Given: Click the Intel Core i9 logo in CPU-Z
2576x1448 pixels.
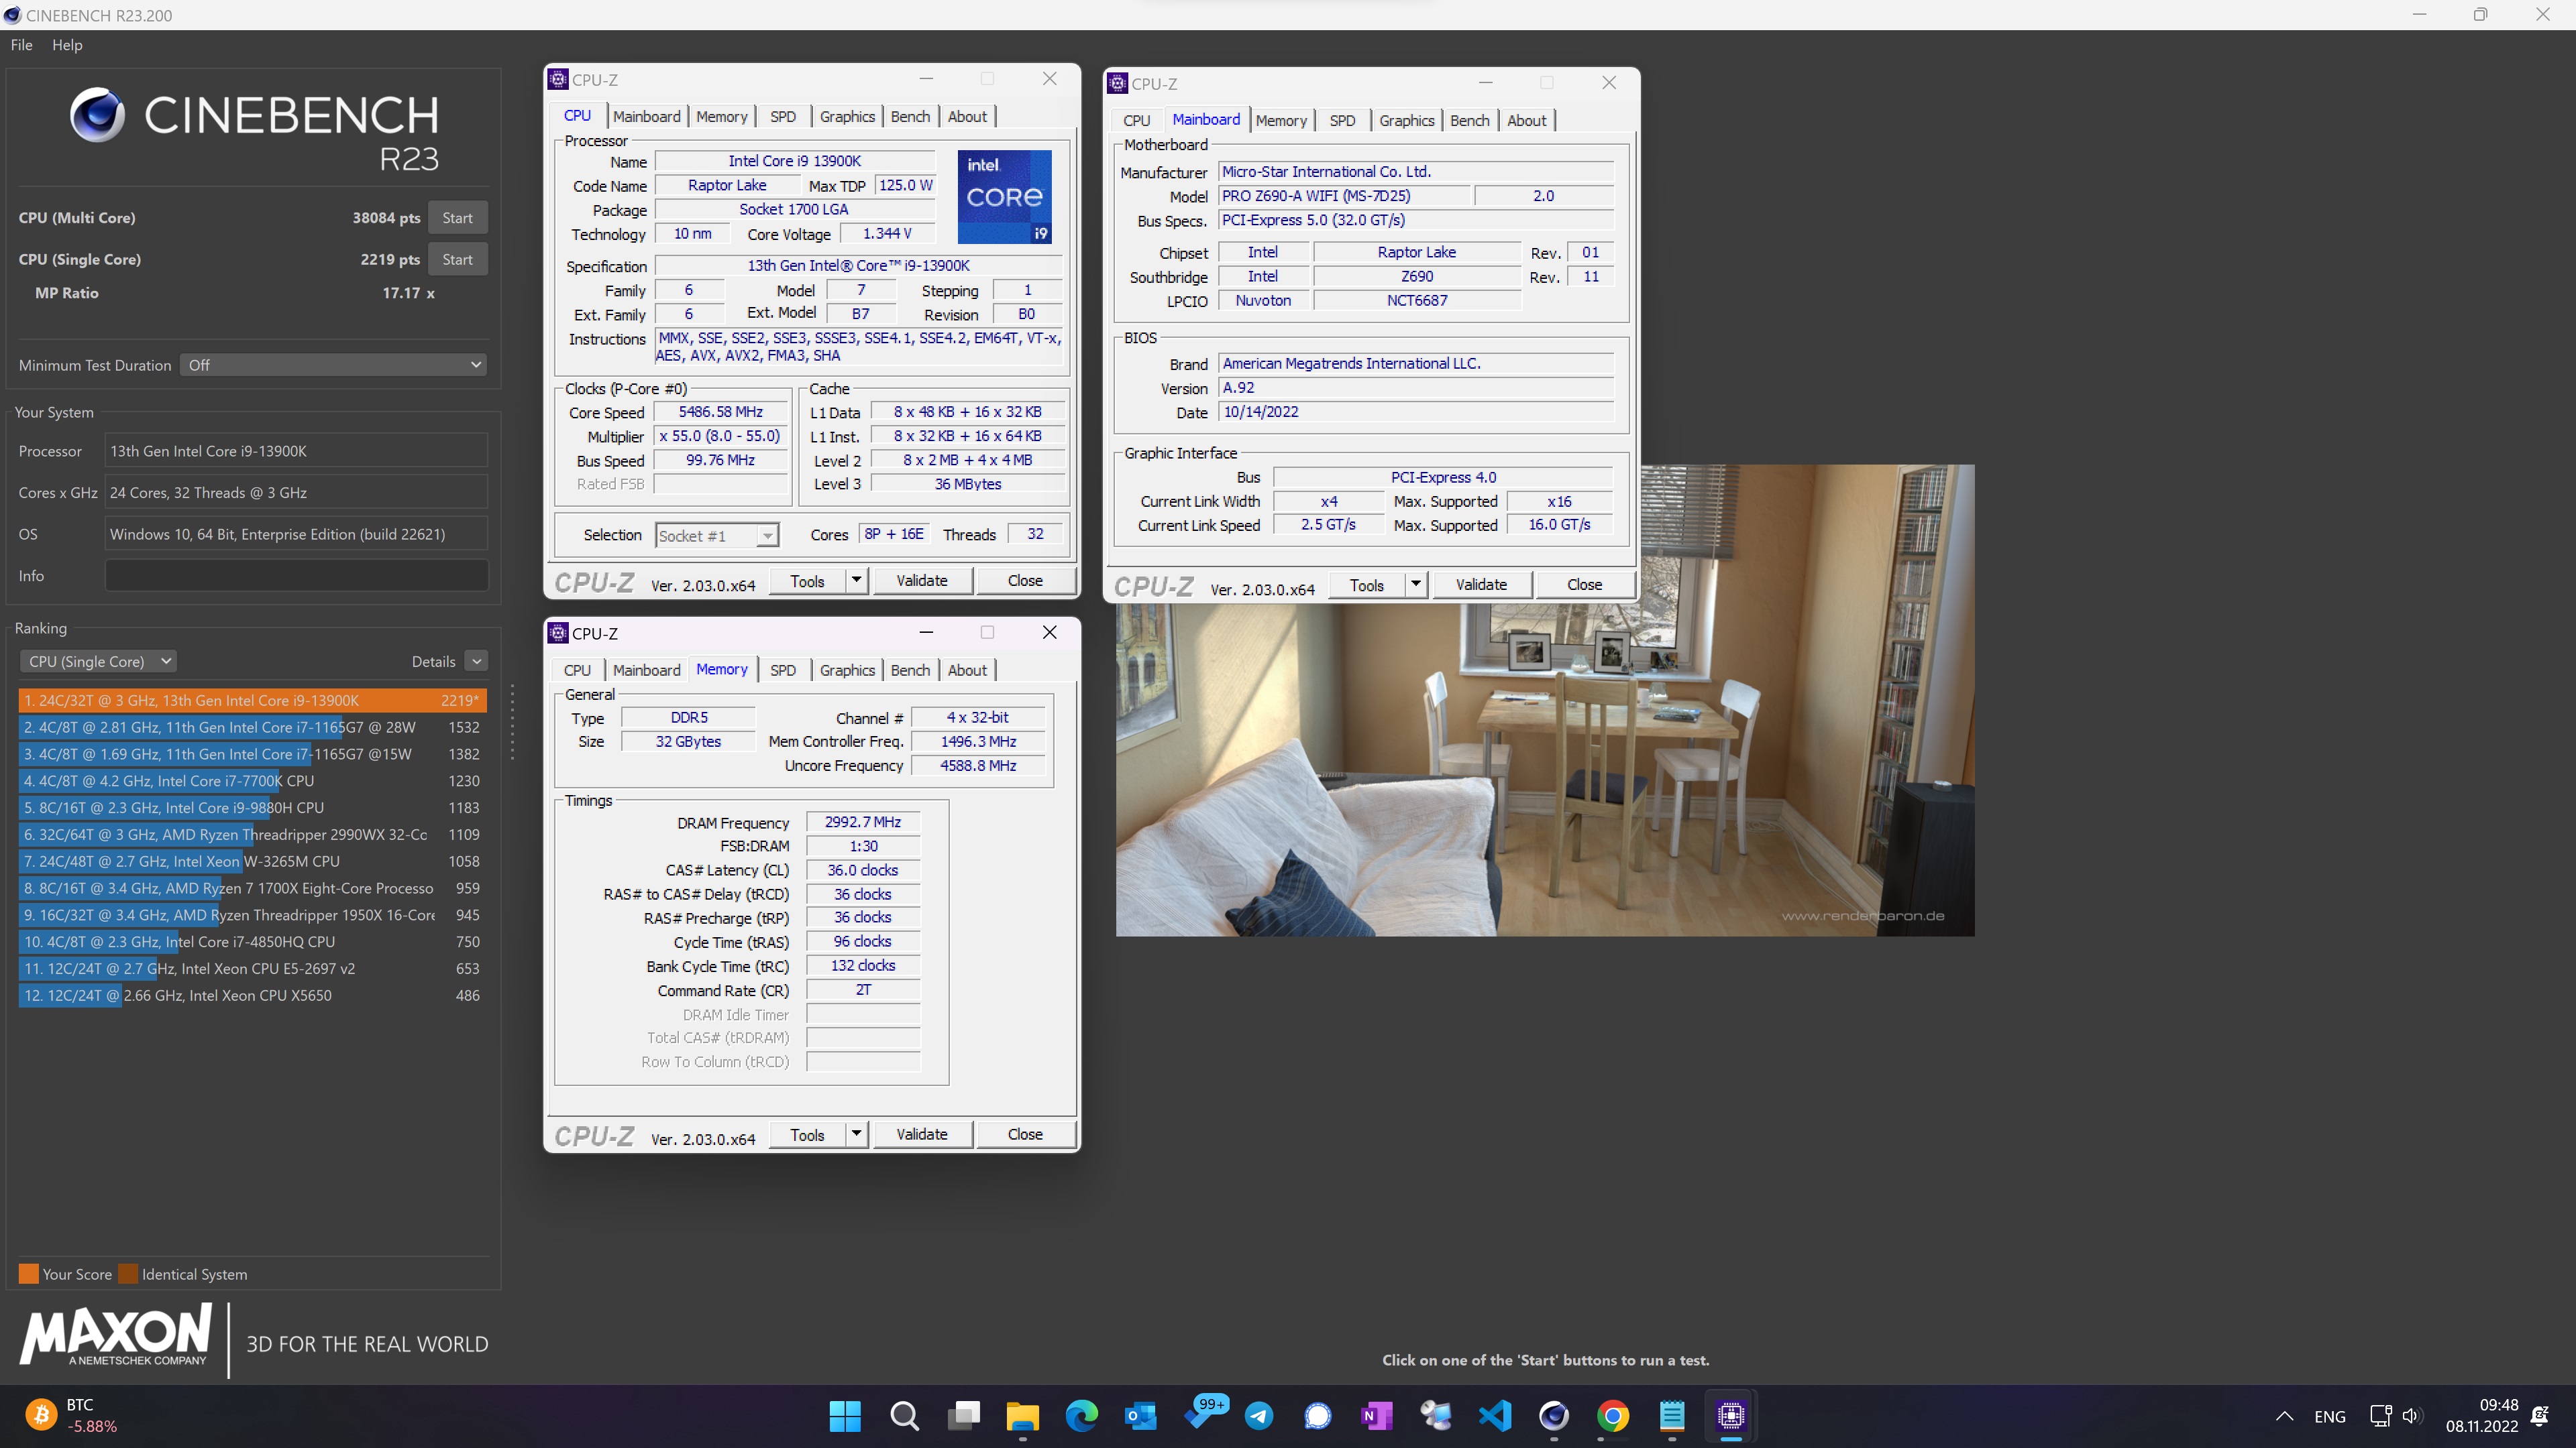Looking at the screenshot, I should coord(1004,197).
